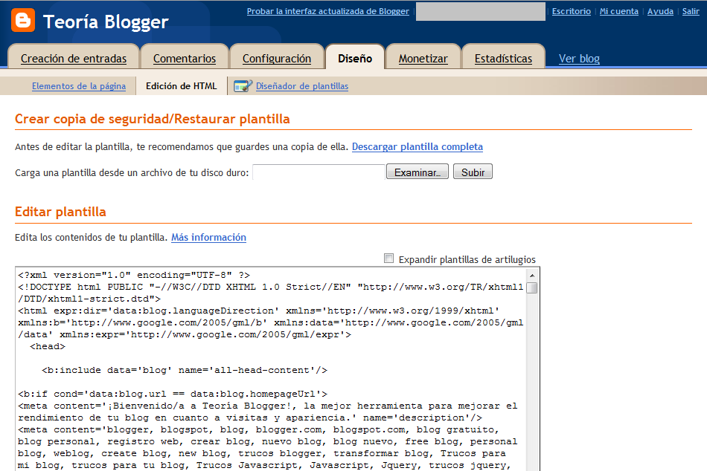Viewport: 707px width, 471px height.
Task: Open the Monetizar tab
Action: (423, 59)
